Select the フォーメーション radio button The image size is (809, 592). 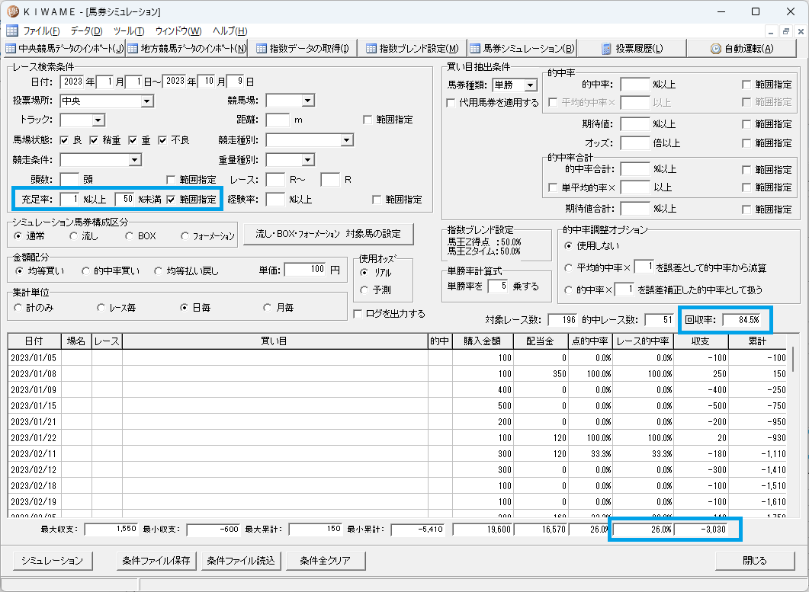[x=185, y=235]
